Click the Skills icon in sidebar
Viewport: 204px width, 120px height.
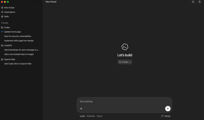(x=2, y=16)
